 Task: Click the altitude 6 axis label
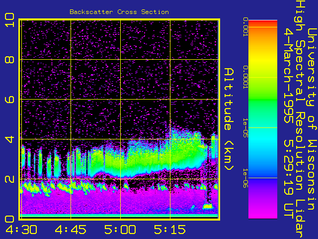point(9,100)
